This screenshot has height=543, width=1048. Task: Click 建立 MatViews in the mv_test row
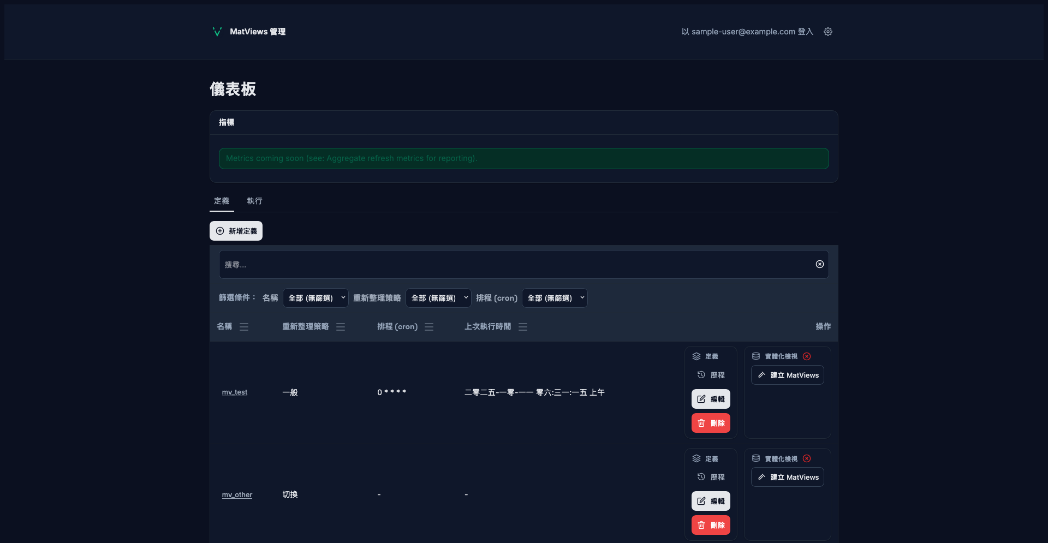click(787, 375)
